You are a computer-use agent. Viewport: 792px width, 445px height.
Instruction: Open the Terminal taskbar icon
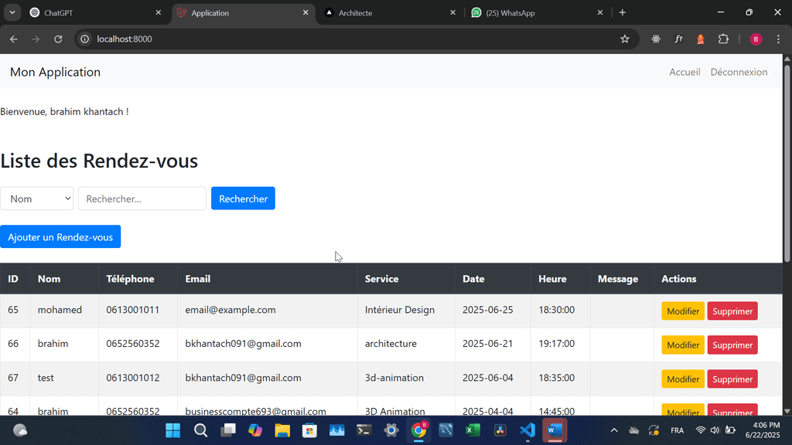(x=364, y=430)
